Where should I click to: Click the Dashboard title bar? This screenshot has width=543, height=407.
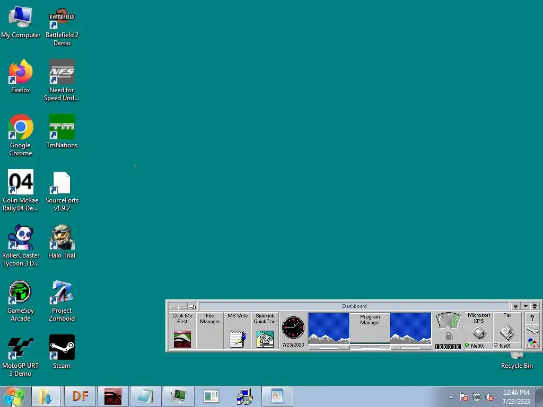[x=354, y=306]
